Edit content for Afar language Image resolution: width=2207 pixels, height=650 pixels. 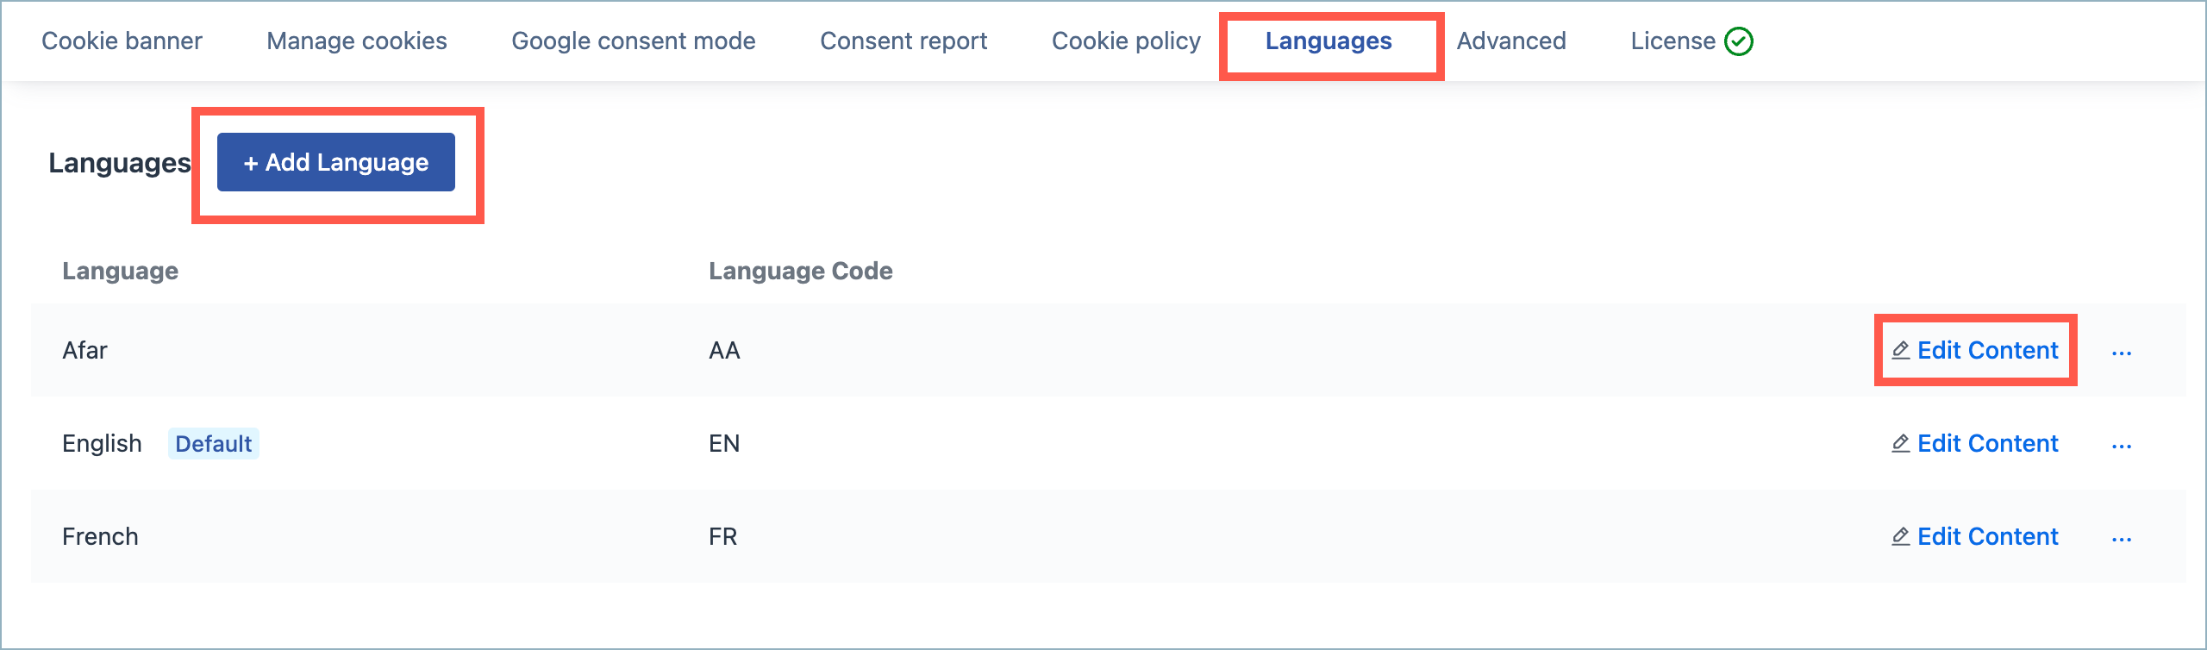coord(1975,350)
